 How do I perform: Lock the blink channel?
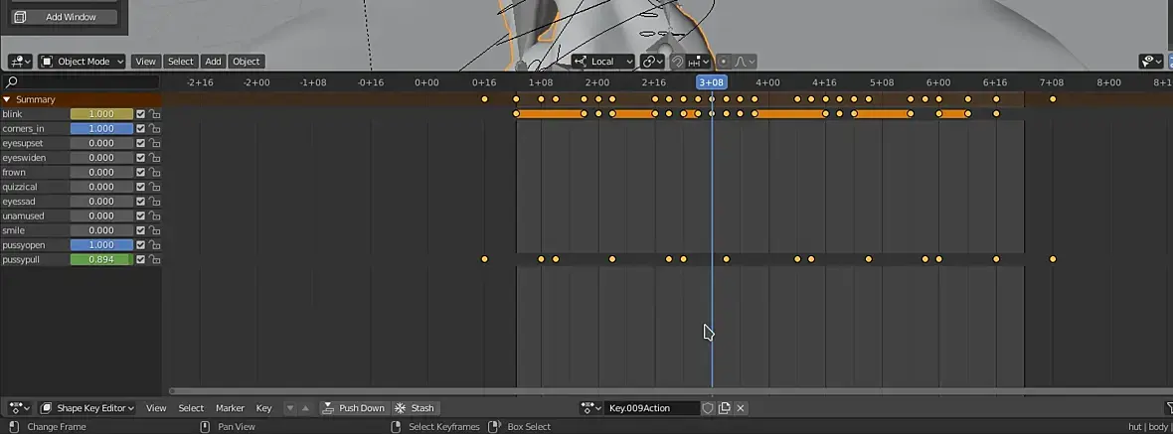click(x=154, y=114)
